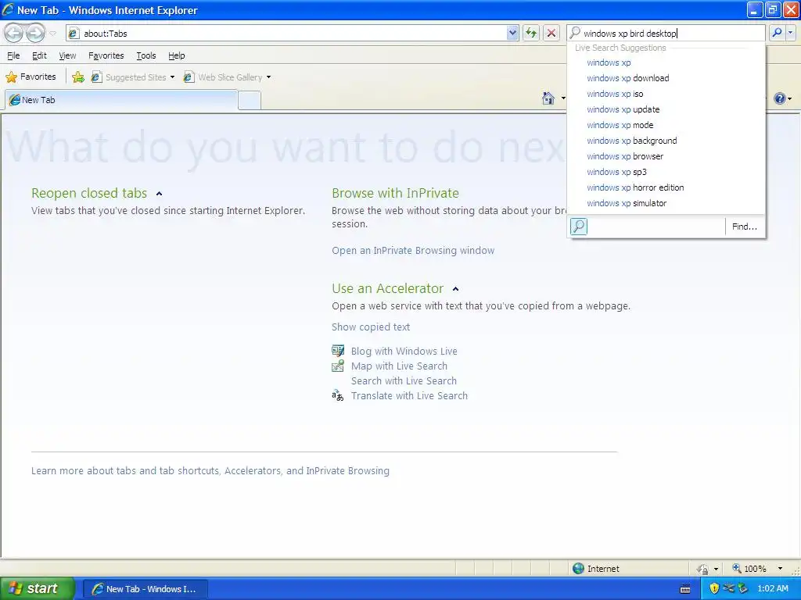
Task: Choose Blog with Windows Live accelerator
Action: [x=404, y=351]
